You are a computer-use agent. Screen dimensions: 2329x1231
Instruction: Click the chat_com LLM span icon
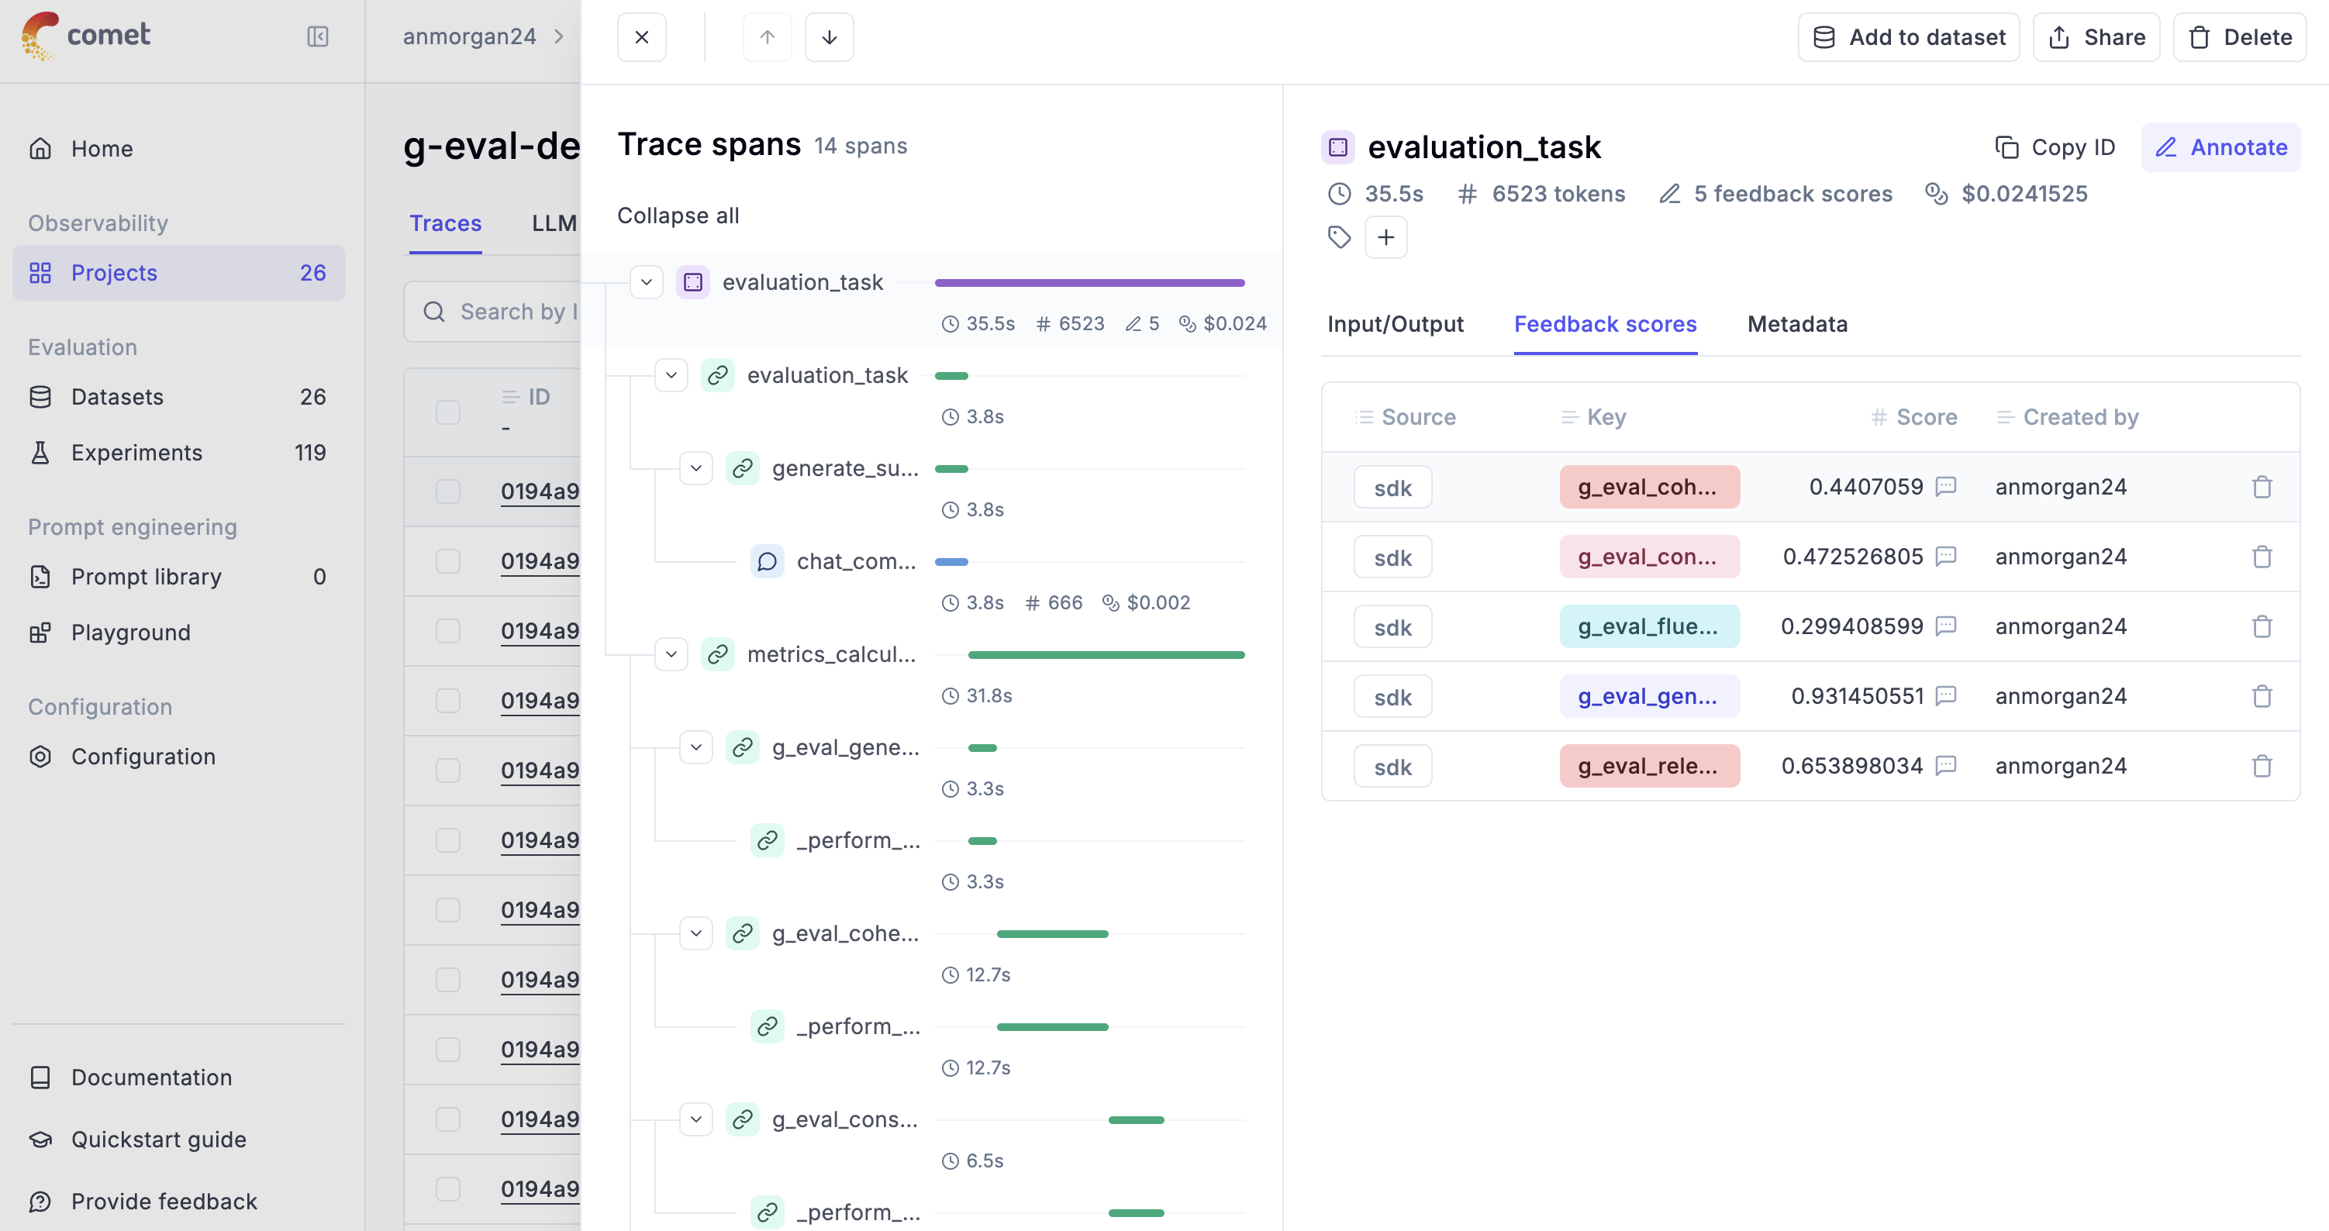click(x=767, y=561)
